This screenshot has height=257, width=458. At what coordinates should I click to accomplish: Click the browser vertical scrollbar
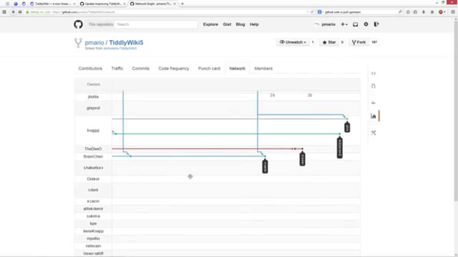(x=455, y=107)
